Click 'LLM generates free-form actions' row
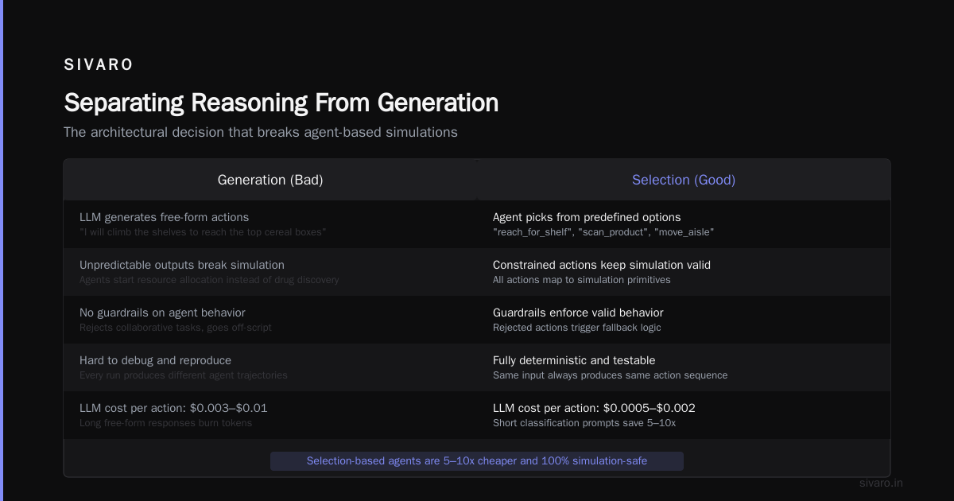The height and width of the screenshot is (501, 954). 270,224
